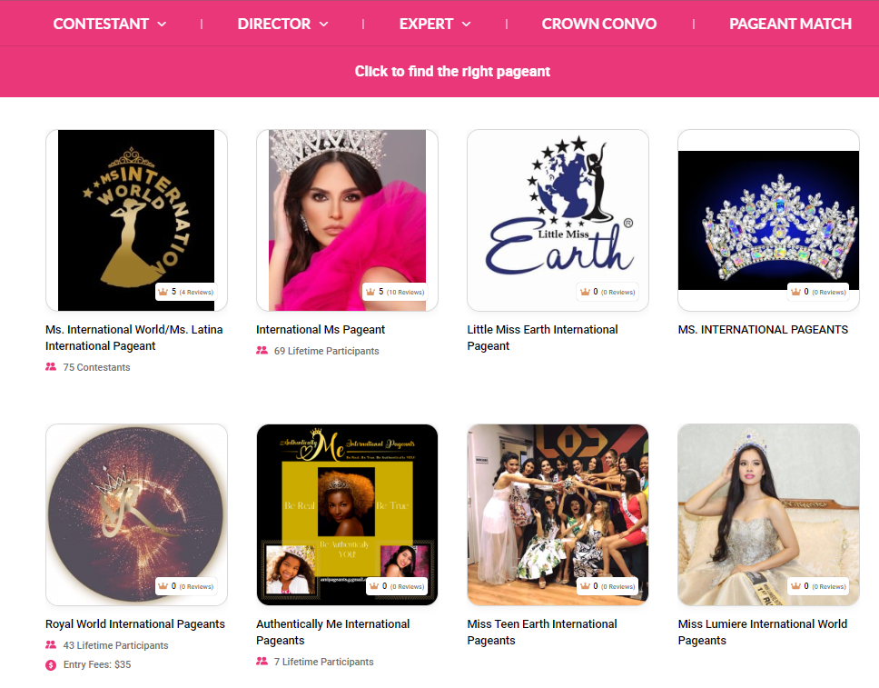Click crown rating icon on International Ms Pageant card
This screenshot has height=688, width=879.
click(x=370, y=292)
